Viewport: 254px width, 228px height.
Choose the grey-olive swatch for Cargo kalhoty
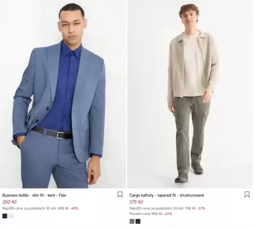[x=132, y=221]
